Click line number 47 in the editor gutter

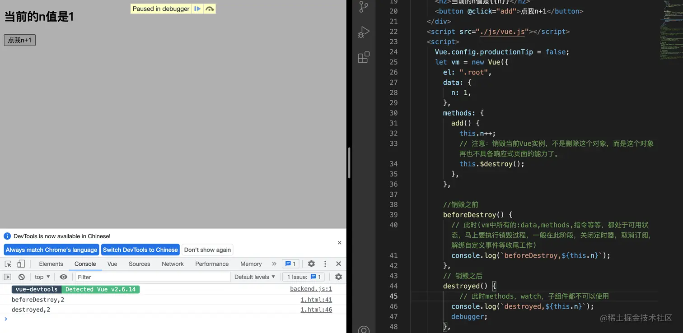point(393,317)
